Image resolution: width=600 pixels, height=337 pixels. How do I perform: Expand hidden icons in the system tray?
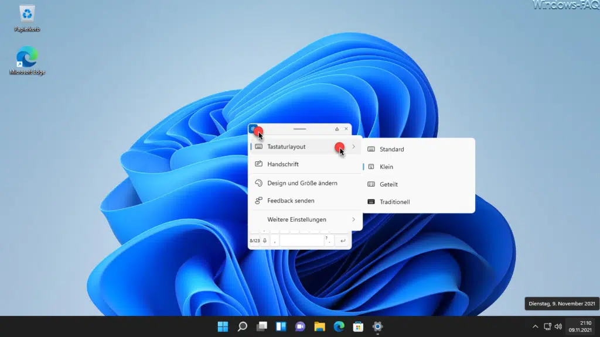pyautogui.click(x=536, y=327)
